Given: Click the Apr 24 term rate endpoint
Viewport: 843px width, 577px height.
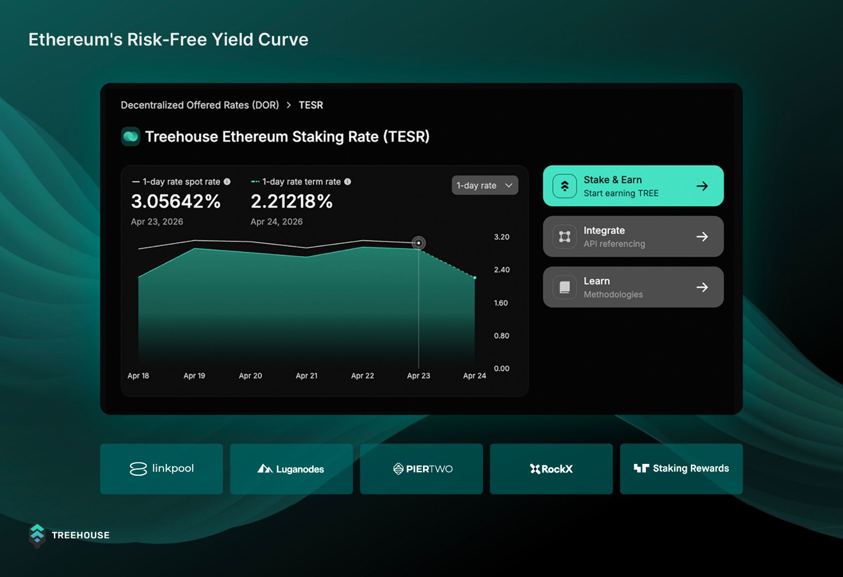Looking at the screenshot, I should click(x=475, y=278).
